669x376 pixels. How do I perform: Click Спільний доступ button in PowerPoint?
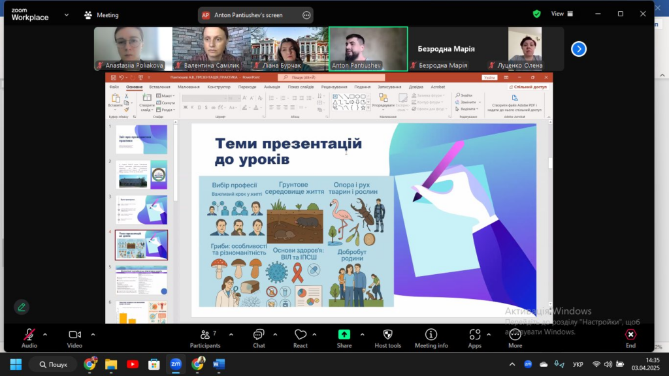pos(527,87)
